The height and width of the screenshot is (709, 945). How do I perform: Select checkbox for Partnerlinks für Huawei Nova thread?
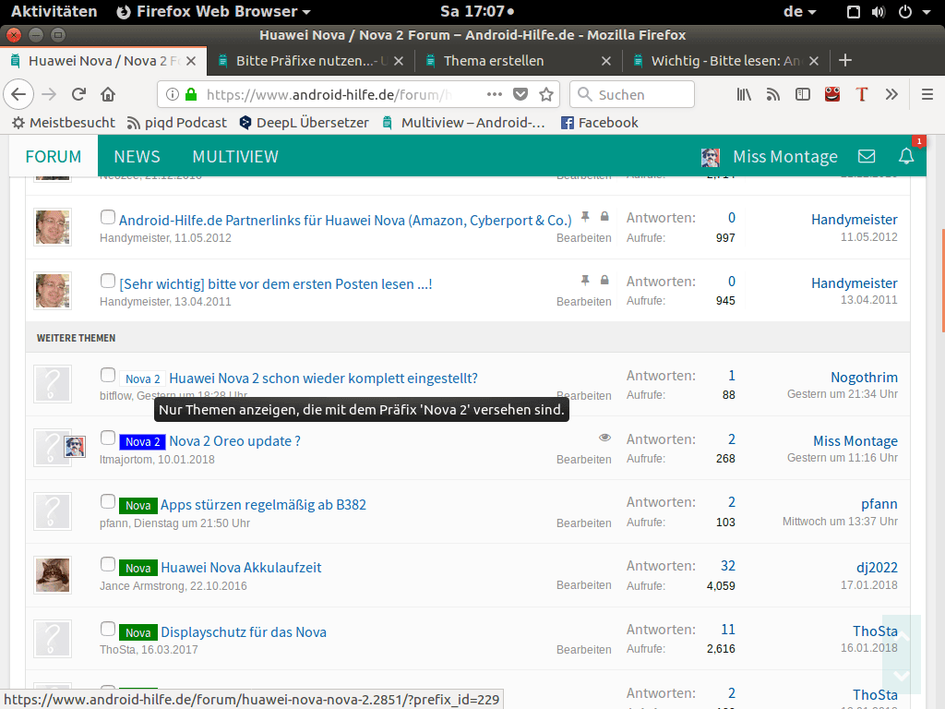pos(108,217)
